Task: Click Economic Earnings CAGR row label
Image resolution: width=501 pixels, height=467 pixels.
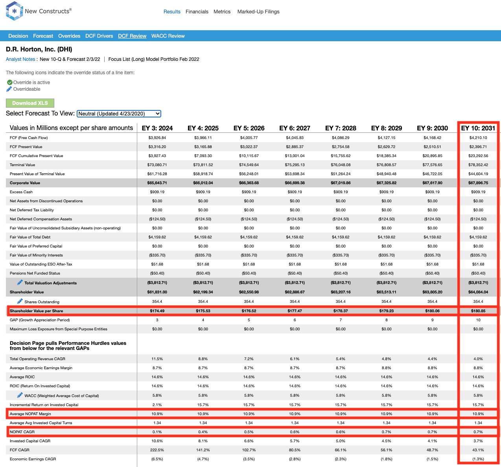Action: click(x=33, y=459)
